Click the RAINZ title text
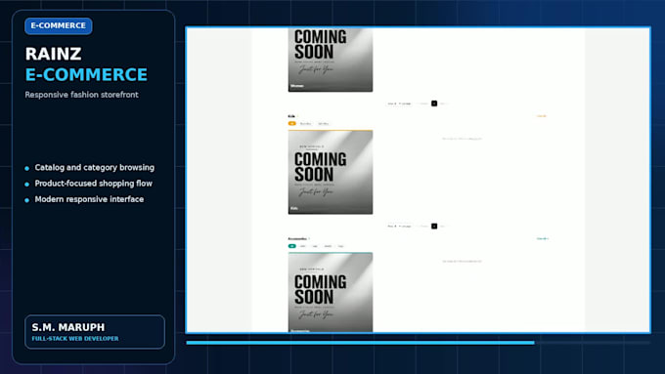The width and height of the screenshot is (665, 374). [53, 54]
